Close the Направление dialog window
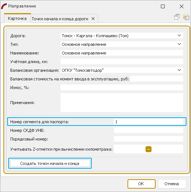Screen dimensions: 191x192 click(182, 6)
